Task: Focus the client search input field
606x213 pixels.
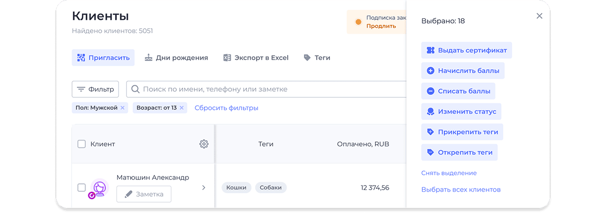Action: tap(266, 89)
